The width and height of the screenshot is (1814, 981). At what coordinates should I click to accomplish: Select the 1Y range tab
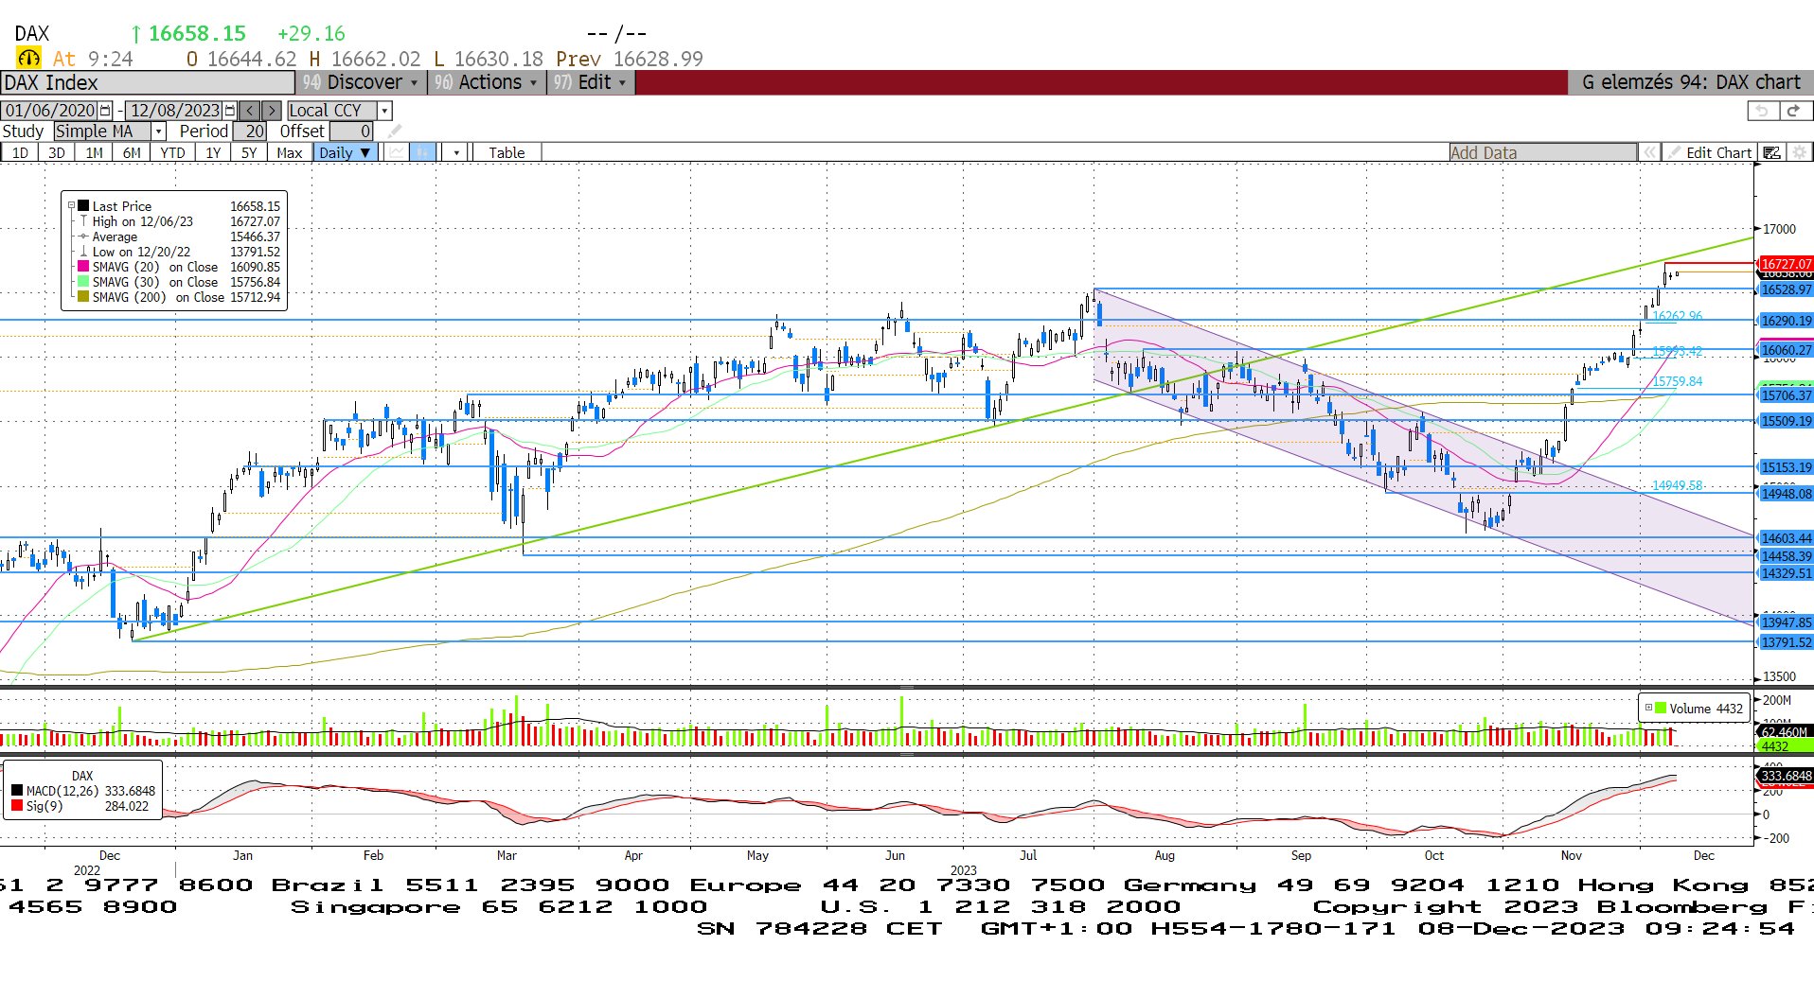[x=213, y=152]
